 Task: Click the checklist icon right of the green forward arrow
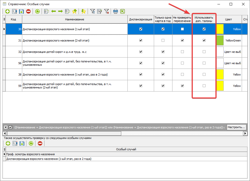click(x=67, y=11)
